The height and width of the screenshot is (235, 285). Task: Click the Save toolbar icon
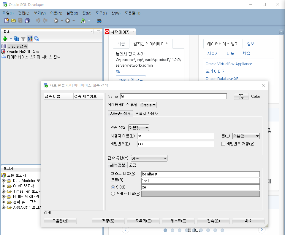(x=20, y=21)
